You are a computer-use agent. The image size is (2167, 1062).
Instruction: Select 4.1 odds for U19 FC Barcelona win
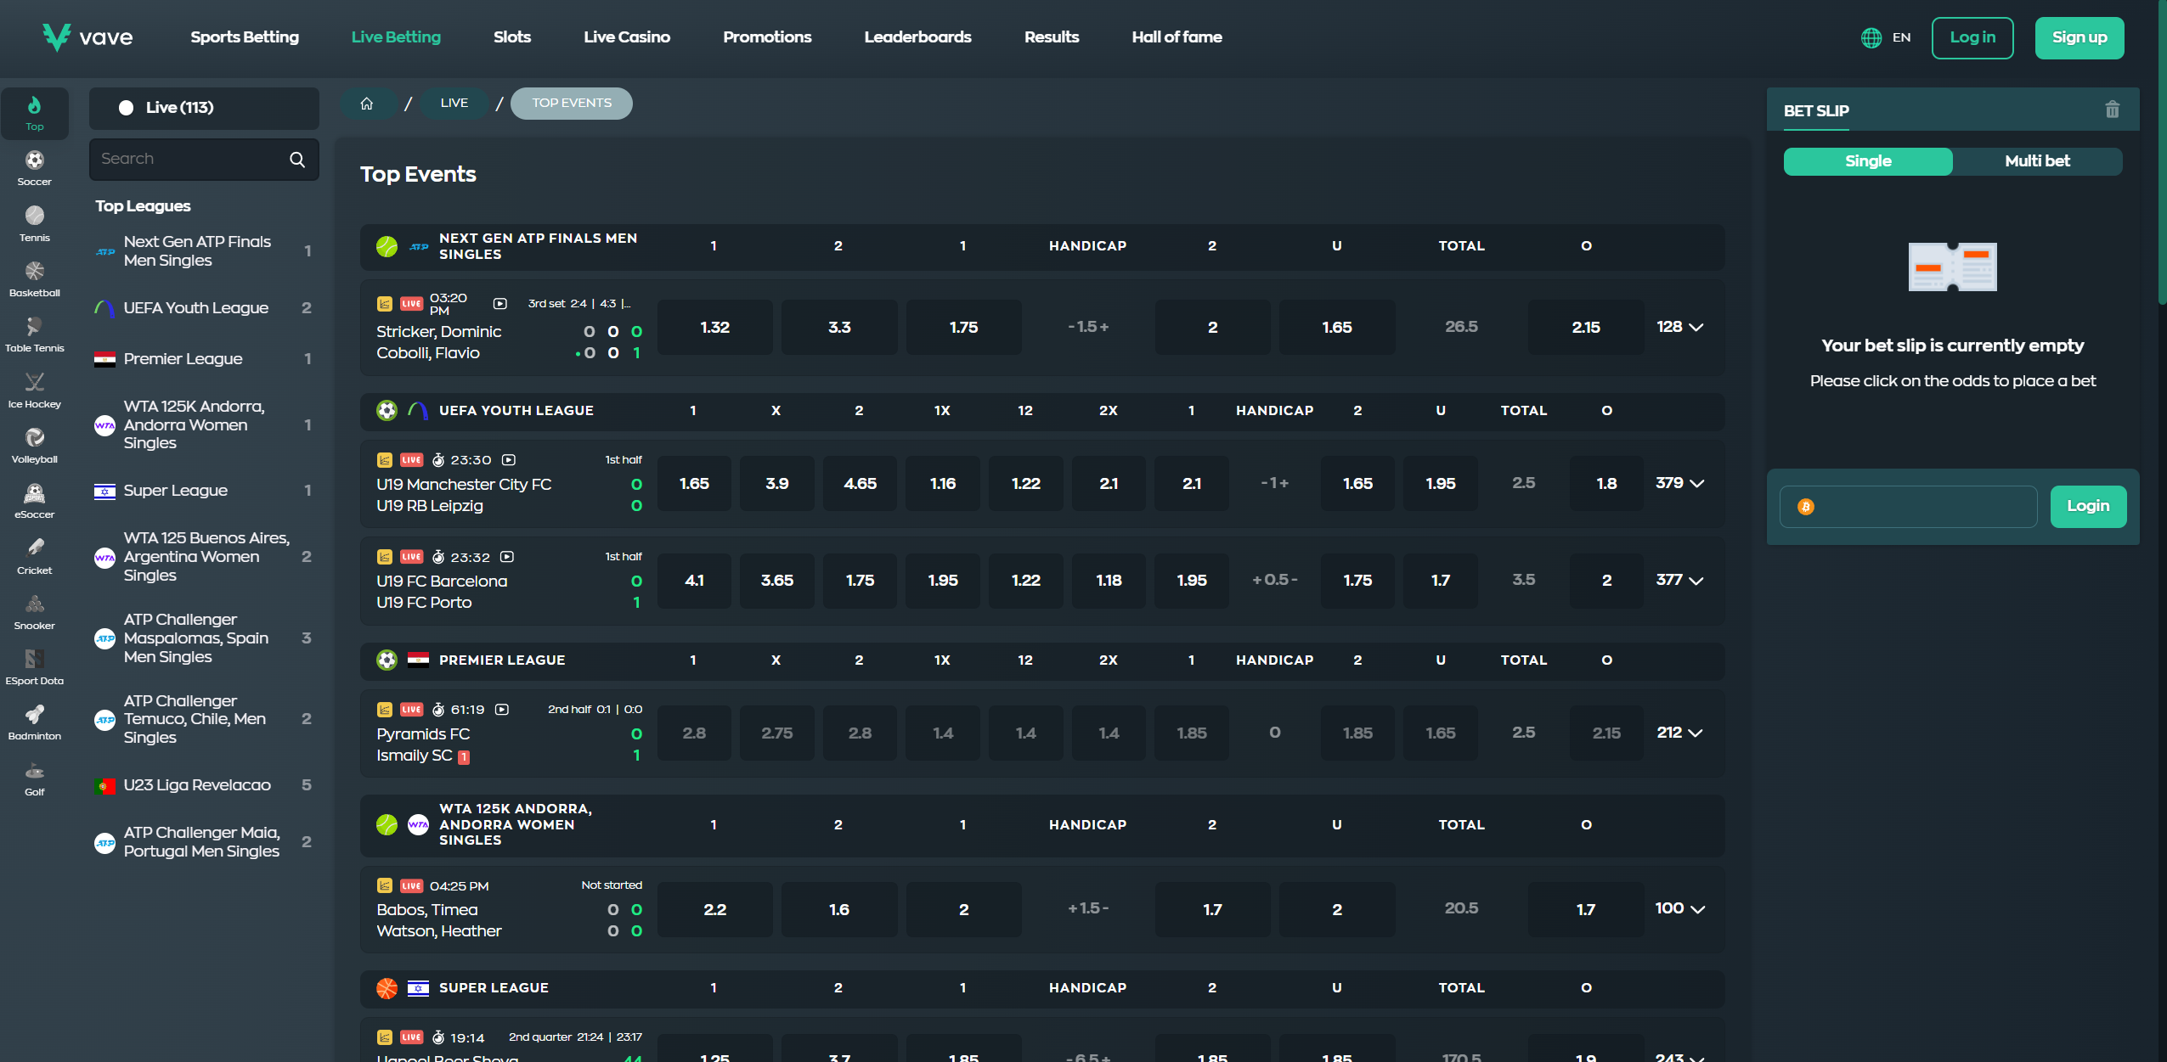(694, 580)
